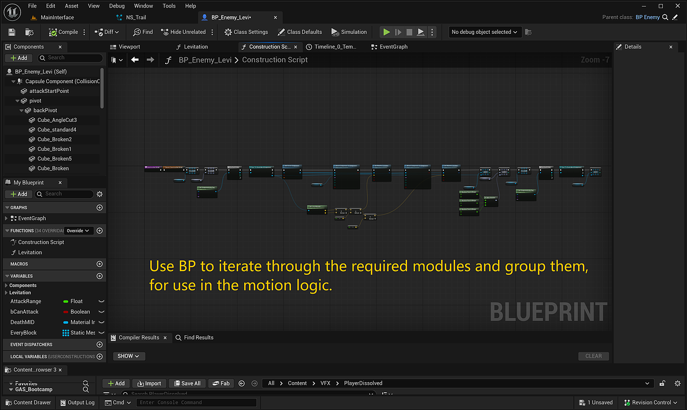Click BP_Enemy_Levi in the breadcrumb
The image size is (687, 410).
[205, 60]
